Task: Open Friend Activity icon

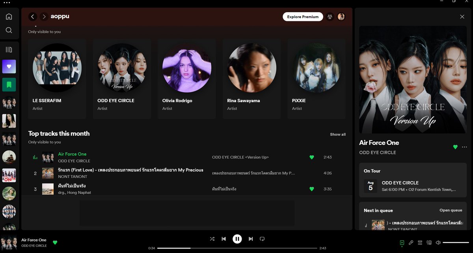Action: coord(330,17)
